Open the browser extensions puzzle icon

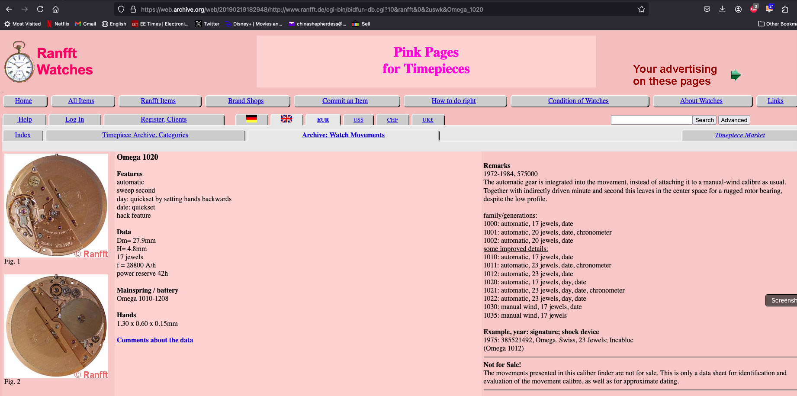(785, 9)
